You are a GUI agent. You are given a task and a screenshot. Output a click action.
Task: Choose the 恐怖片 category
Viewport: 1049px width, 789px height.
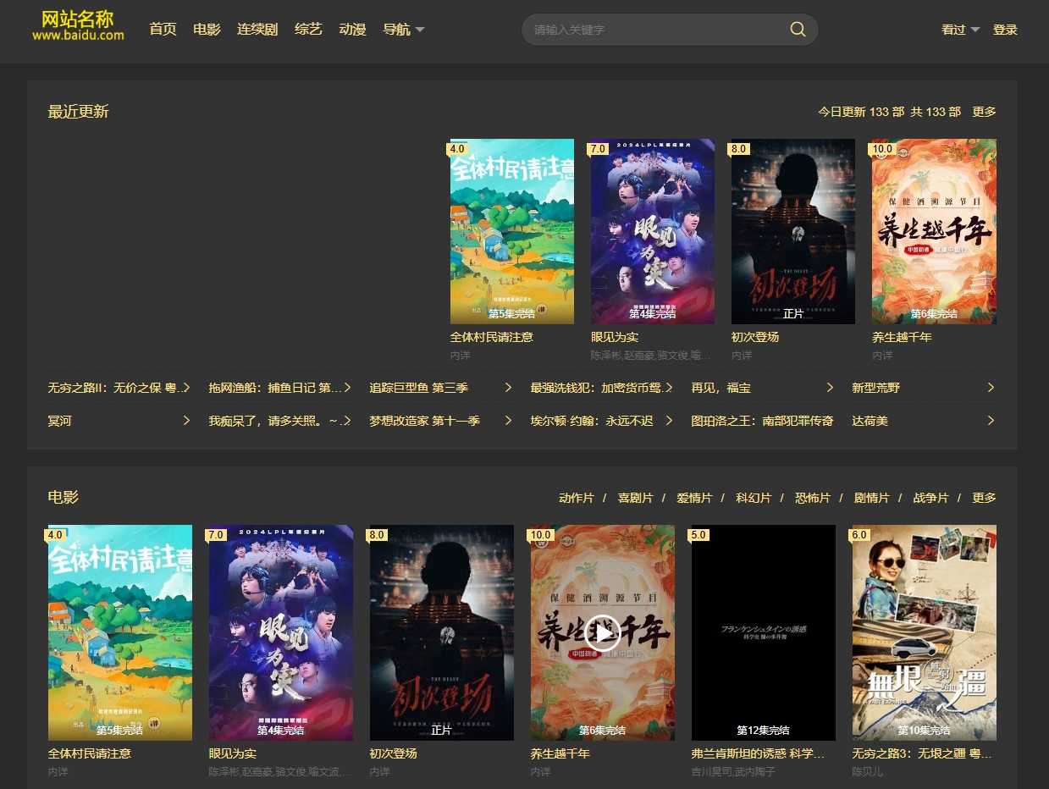coord(813,498)
